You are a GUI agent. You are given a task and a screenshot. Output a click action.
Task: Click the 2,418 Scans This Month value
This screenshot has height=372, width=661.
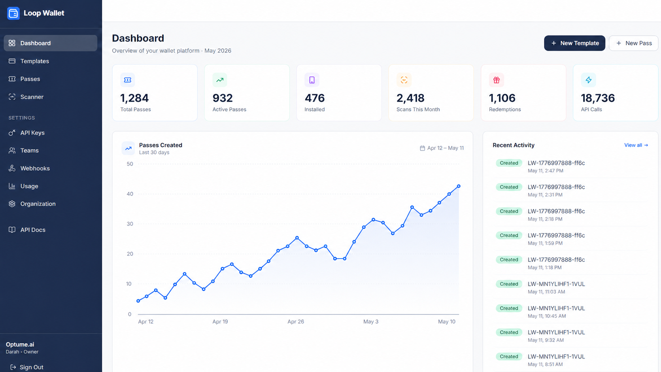(x=410, y=98)
